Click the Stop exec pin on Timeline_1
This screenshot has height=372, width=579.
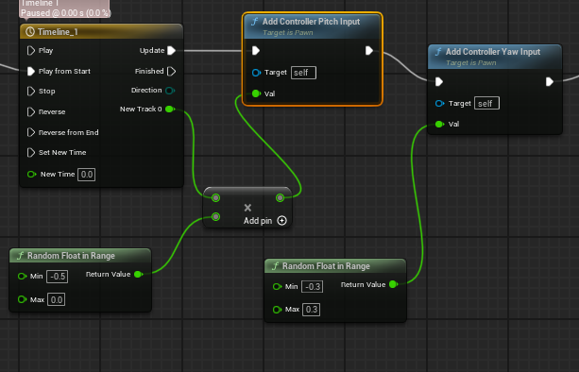[31, 92]
